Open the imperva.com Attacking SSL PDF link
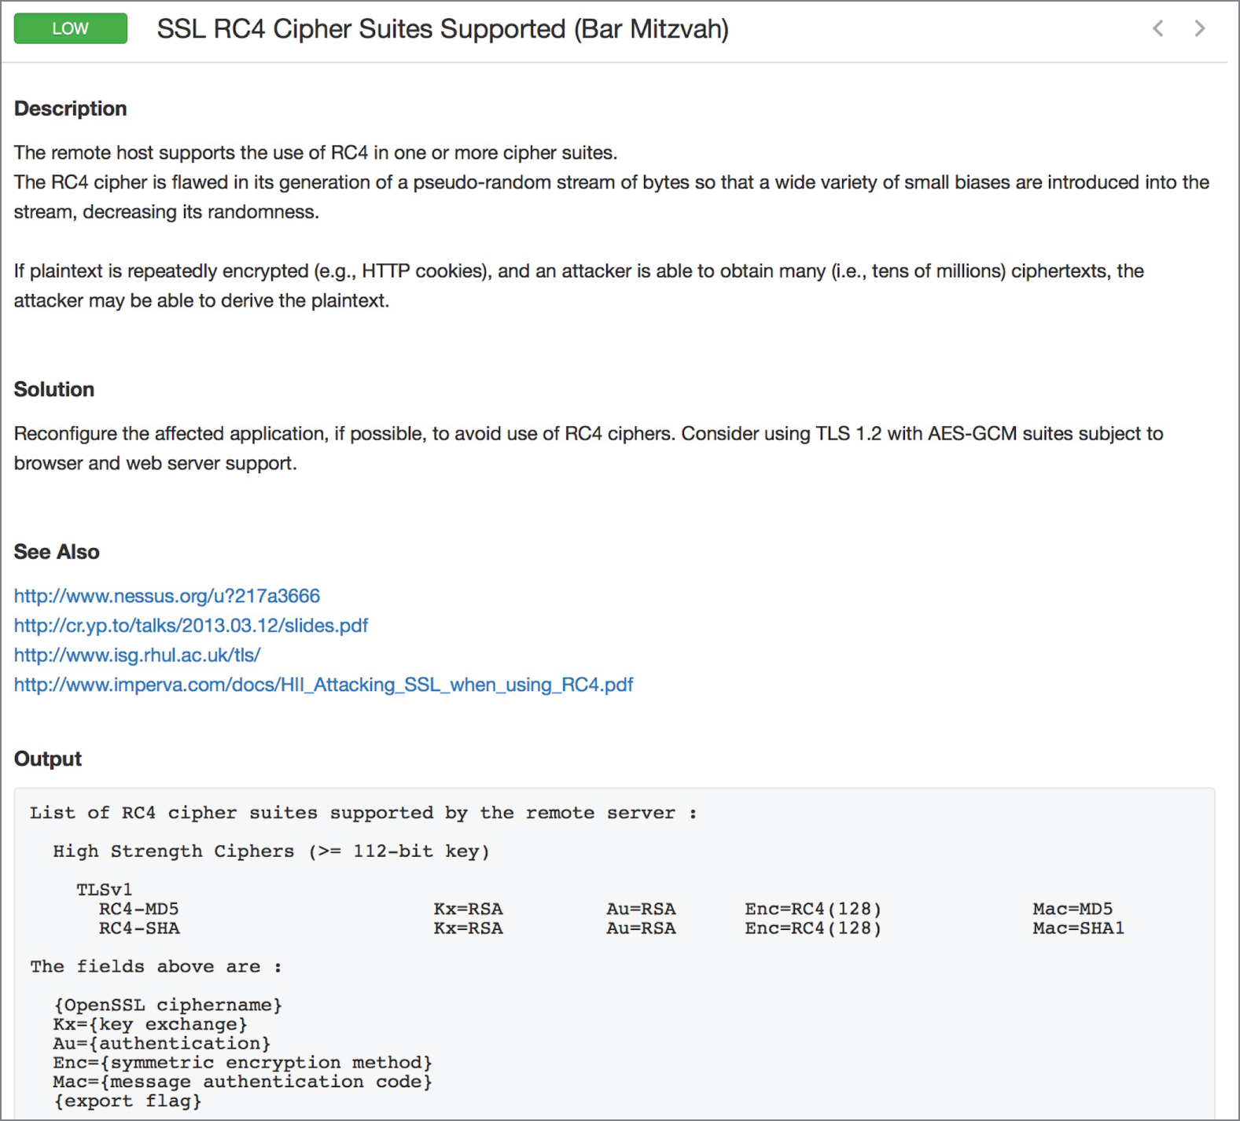 click(x=323, y=685)
